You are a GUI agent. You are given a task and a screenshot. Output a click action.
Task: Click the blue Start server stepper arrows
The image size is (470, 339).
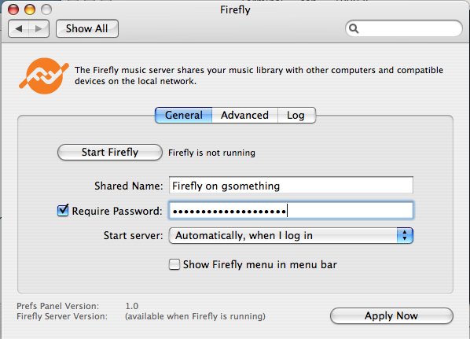coord(405,235)
